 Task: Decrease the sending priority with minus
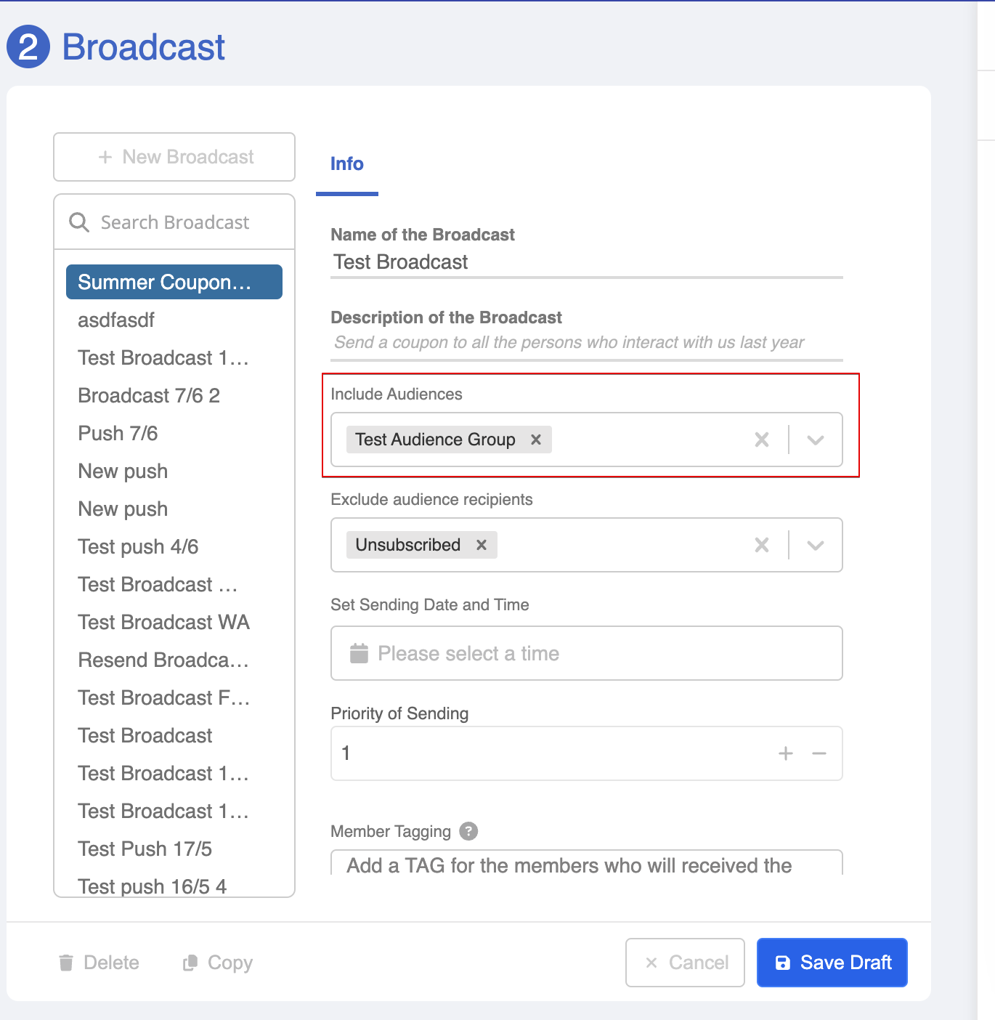pyautogui.click(x=819, y=753)
